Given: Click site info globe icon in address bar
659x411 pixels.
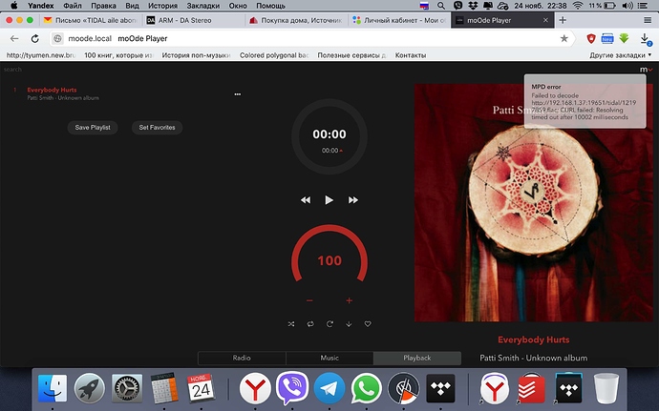Looking at the screenshot, I should 57,39.
